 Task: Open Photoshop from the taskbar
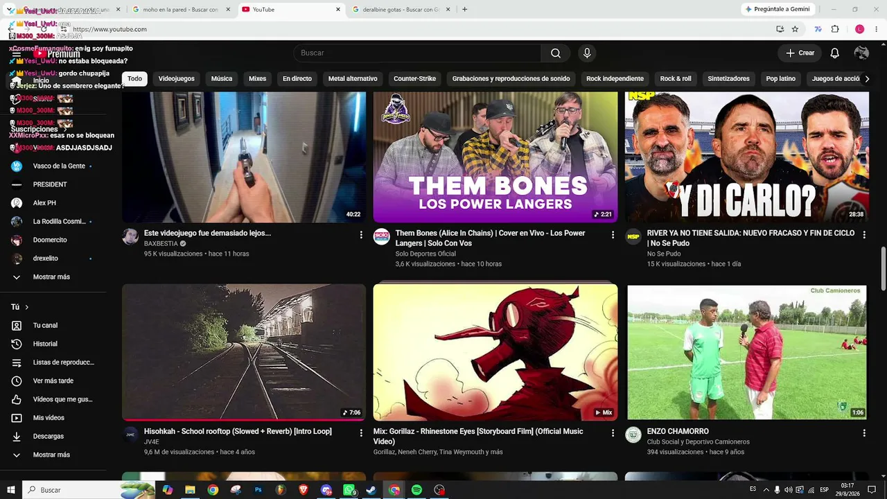[x=258, y=490]
